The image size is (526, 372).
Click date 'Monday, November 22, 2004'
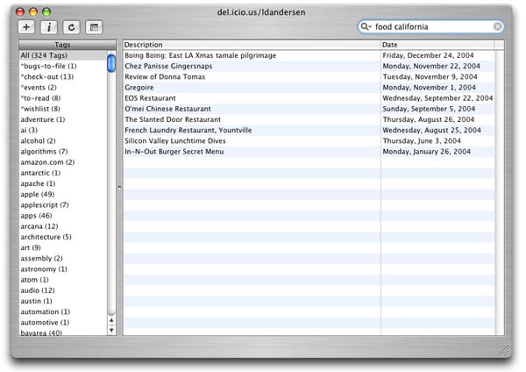pyautogui.click(x=432, y=66)
